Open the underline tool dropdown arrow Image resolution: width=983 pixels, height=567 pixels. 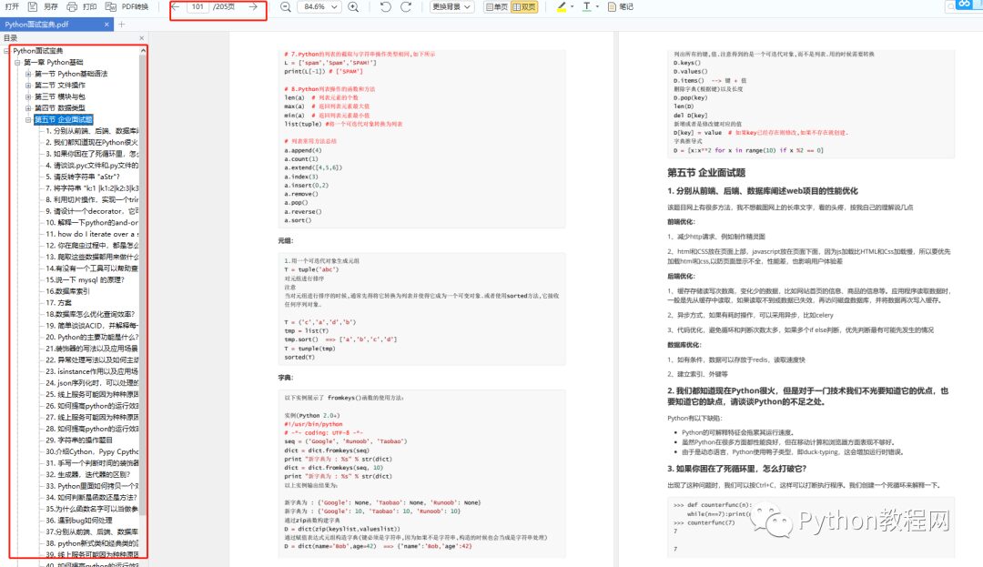pos(597,7)
